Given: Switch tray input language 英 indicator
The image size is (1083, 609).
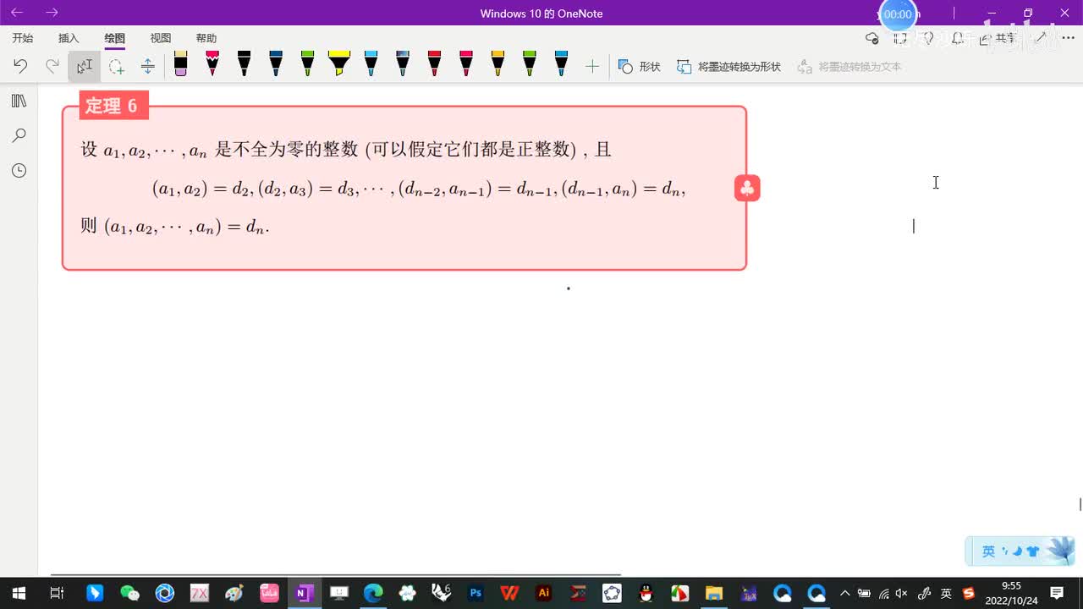Looking at the screenshot, I should tap(946, 594).
